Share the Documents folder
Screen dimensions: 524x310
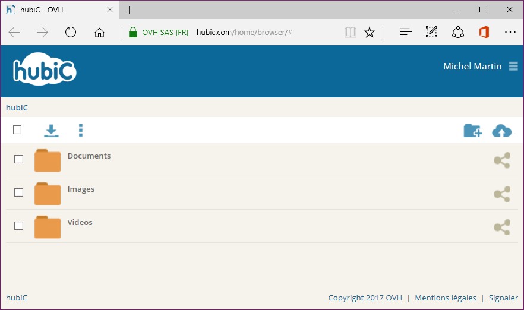tap(502, 160)
